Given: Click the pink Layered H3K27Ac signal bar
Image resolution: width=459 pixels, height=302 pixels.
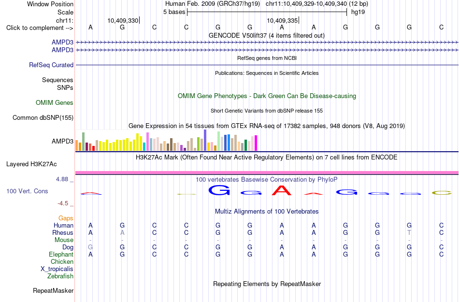Looking at the screenshot, I should point(267,173).
